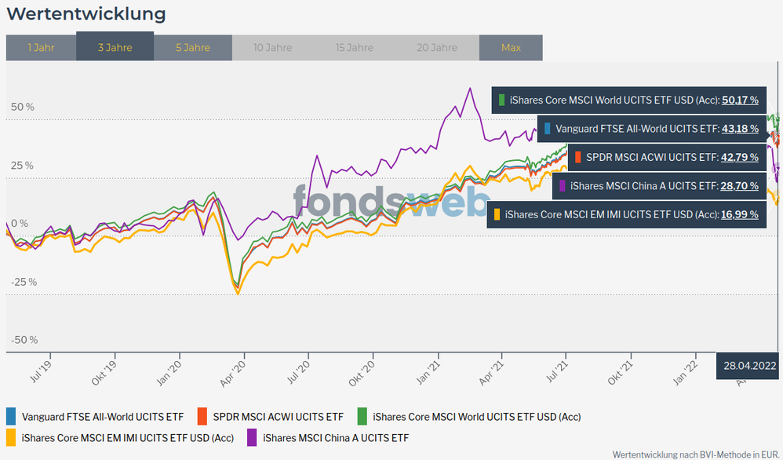The width and height of the screenshot is (783, 460).
Task: Click the 15 Jahre tab
Action: pyautogui.click(x=355, y=48)
